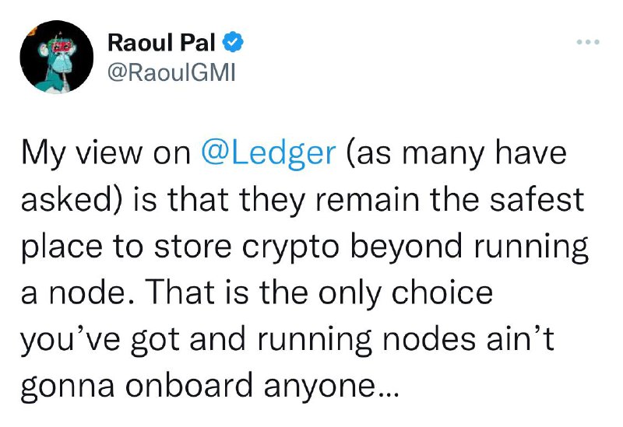
Task: Open Raoul Pal's ape avatar picture
Action: click(x=56, y=57)
